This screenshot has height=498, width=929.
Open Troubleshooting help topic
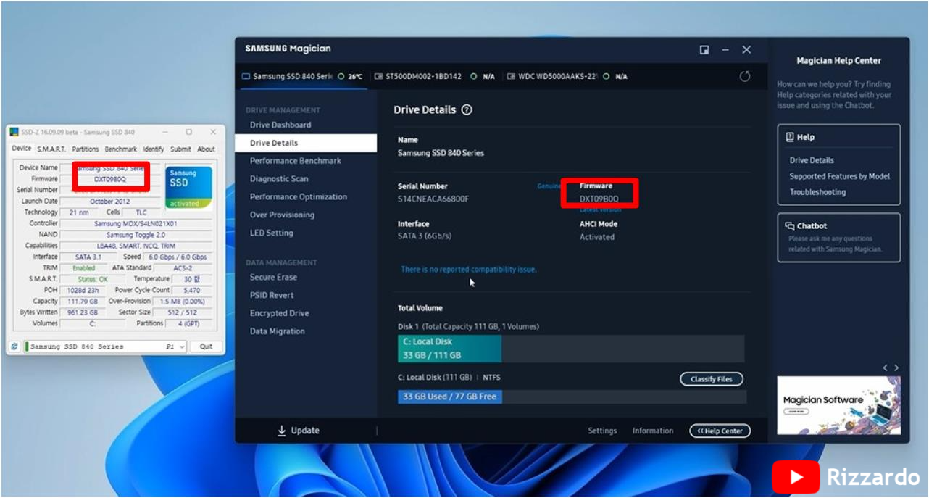point(817,192)
